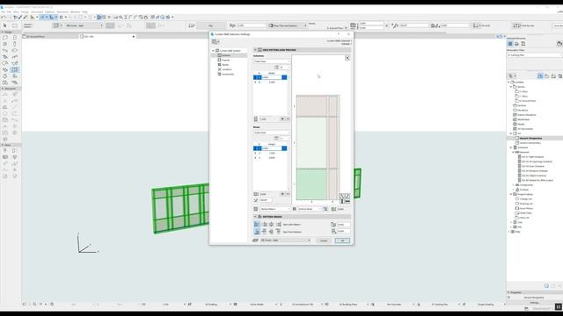563x316 pixels.
Task: Select Worksheets in Navigator
Action: point(523,119)
